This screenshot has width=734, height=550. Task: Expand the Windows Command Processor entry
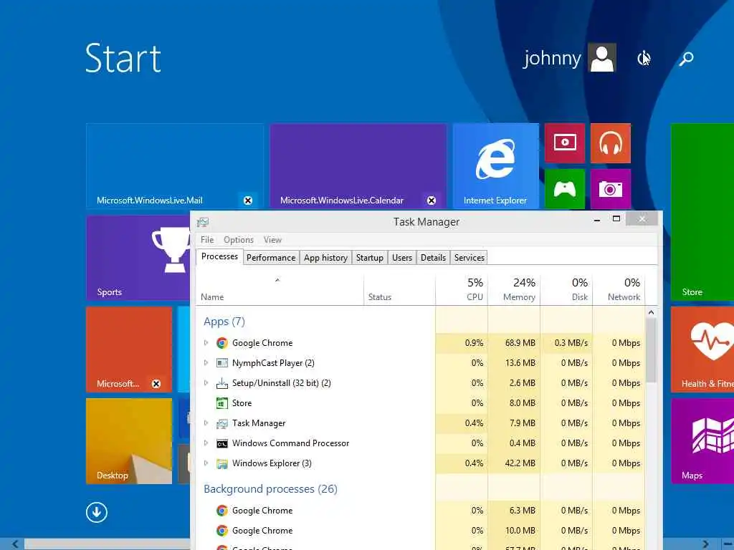click(206, 443)
